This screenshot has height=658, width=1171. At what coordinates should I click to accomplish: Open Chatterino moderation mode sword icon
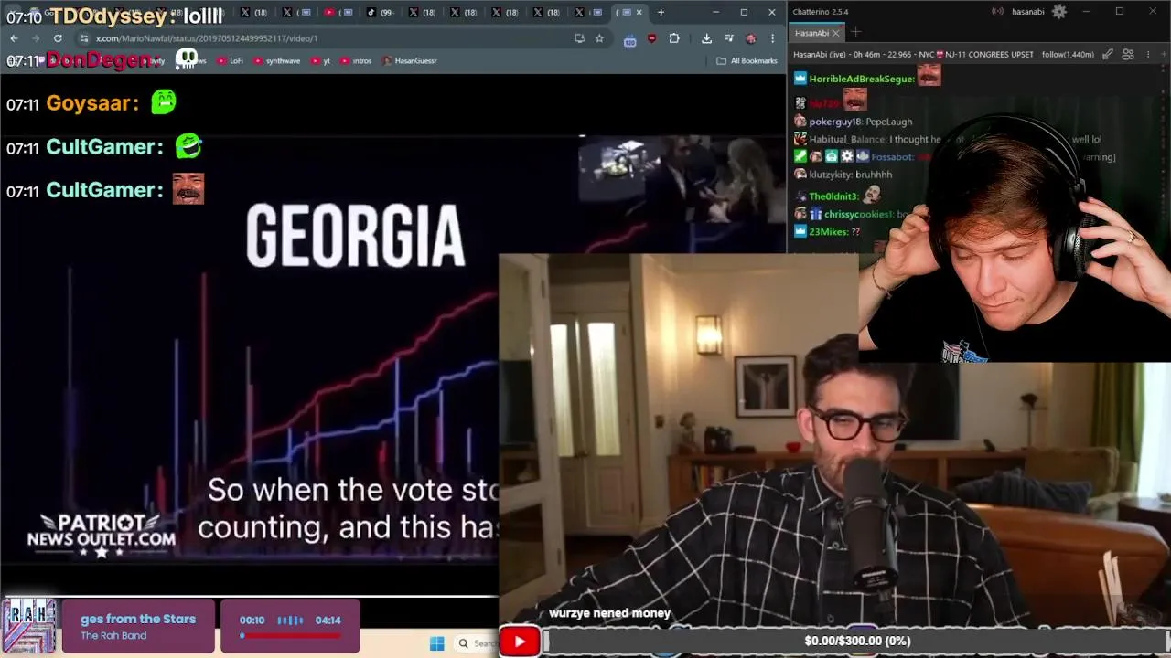pos(1108,54)
